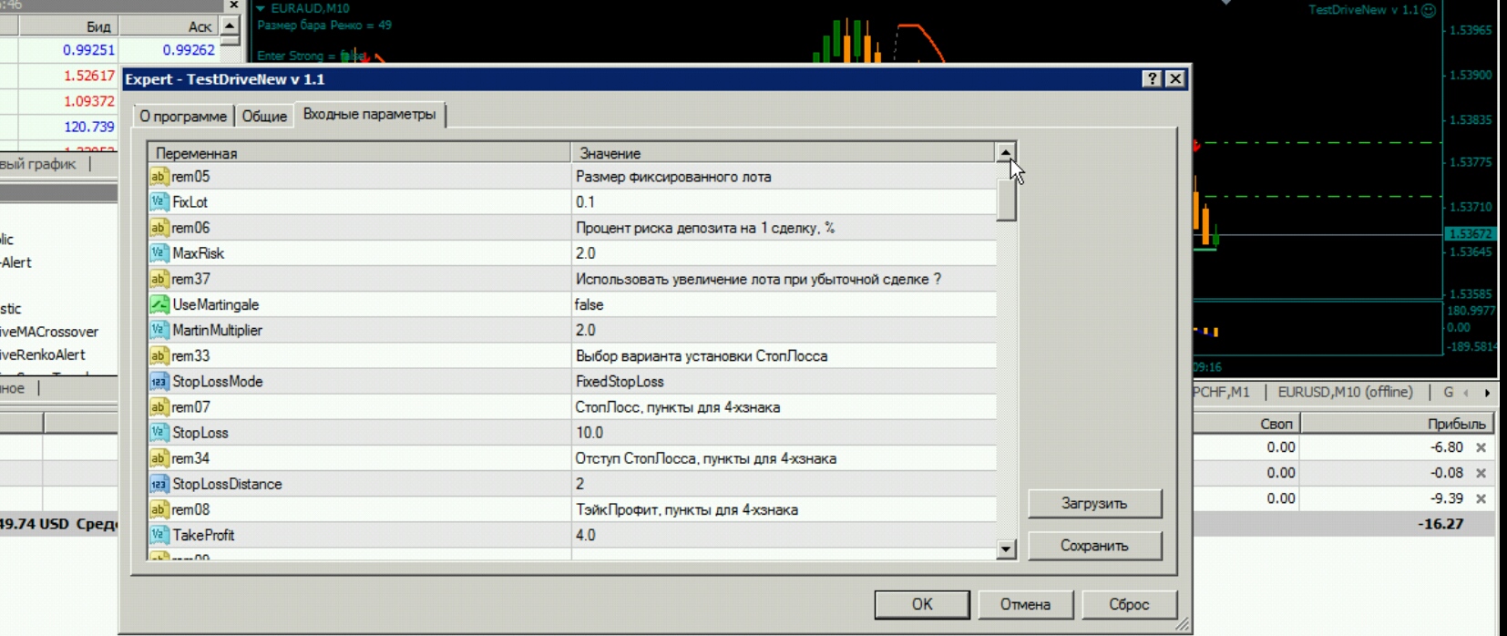The height and width of the screenshot is (636, 1507).
Task: Click the string icon beside rem37
Action: (159, 279)
